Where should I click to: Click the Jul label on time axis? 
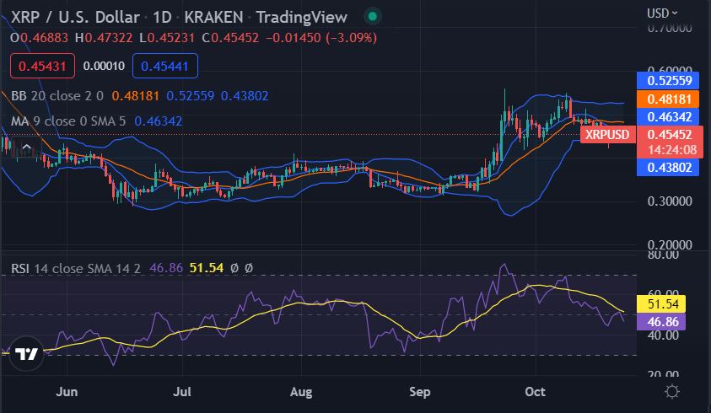tap(182, 392)
